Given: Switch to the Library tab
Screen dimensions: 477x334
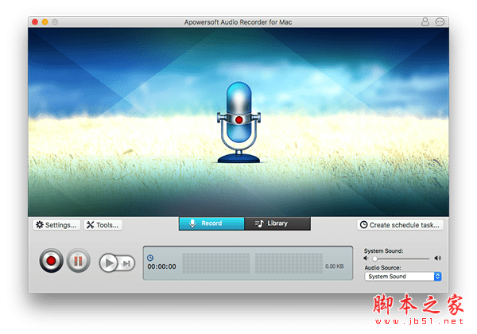Looking at the screenshot, I should pyautogui.click(x=277, y=223).
